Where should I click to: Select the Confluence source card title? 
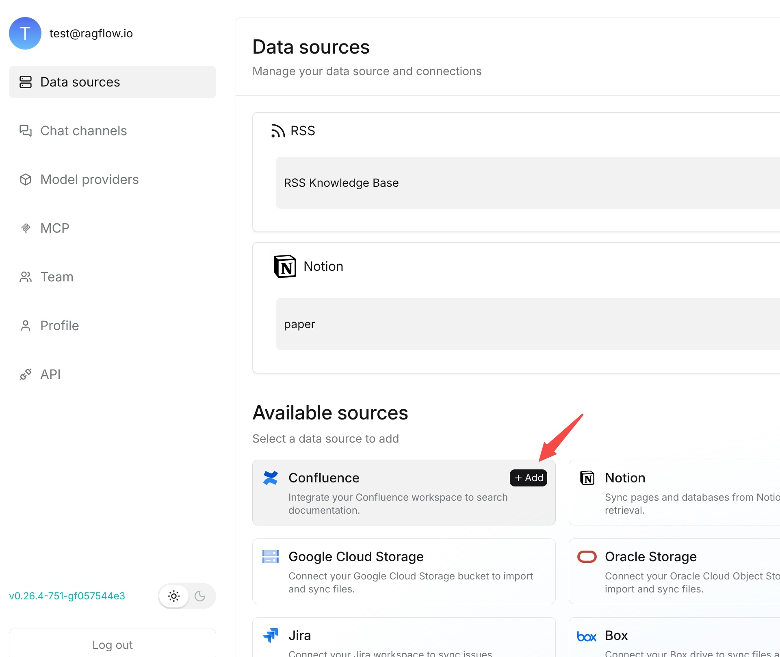[x=324, y=478]
